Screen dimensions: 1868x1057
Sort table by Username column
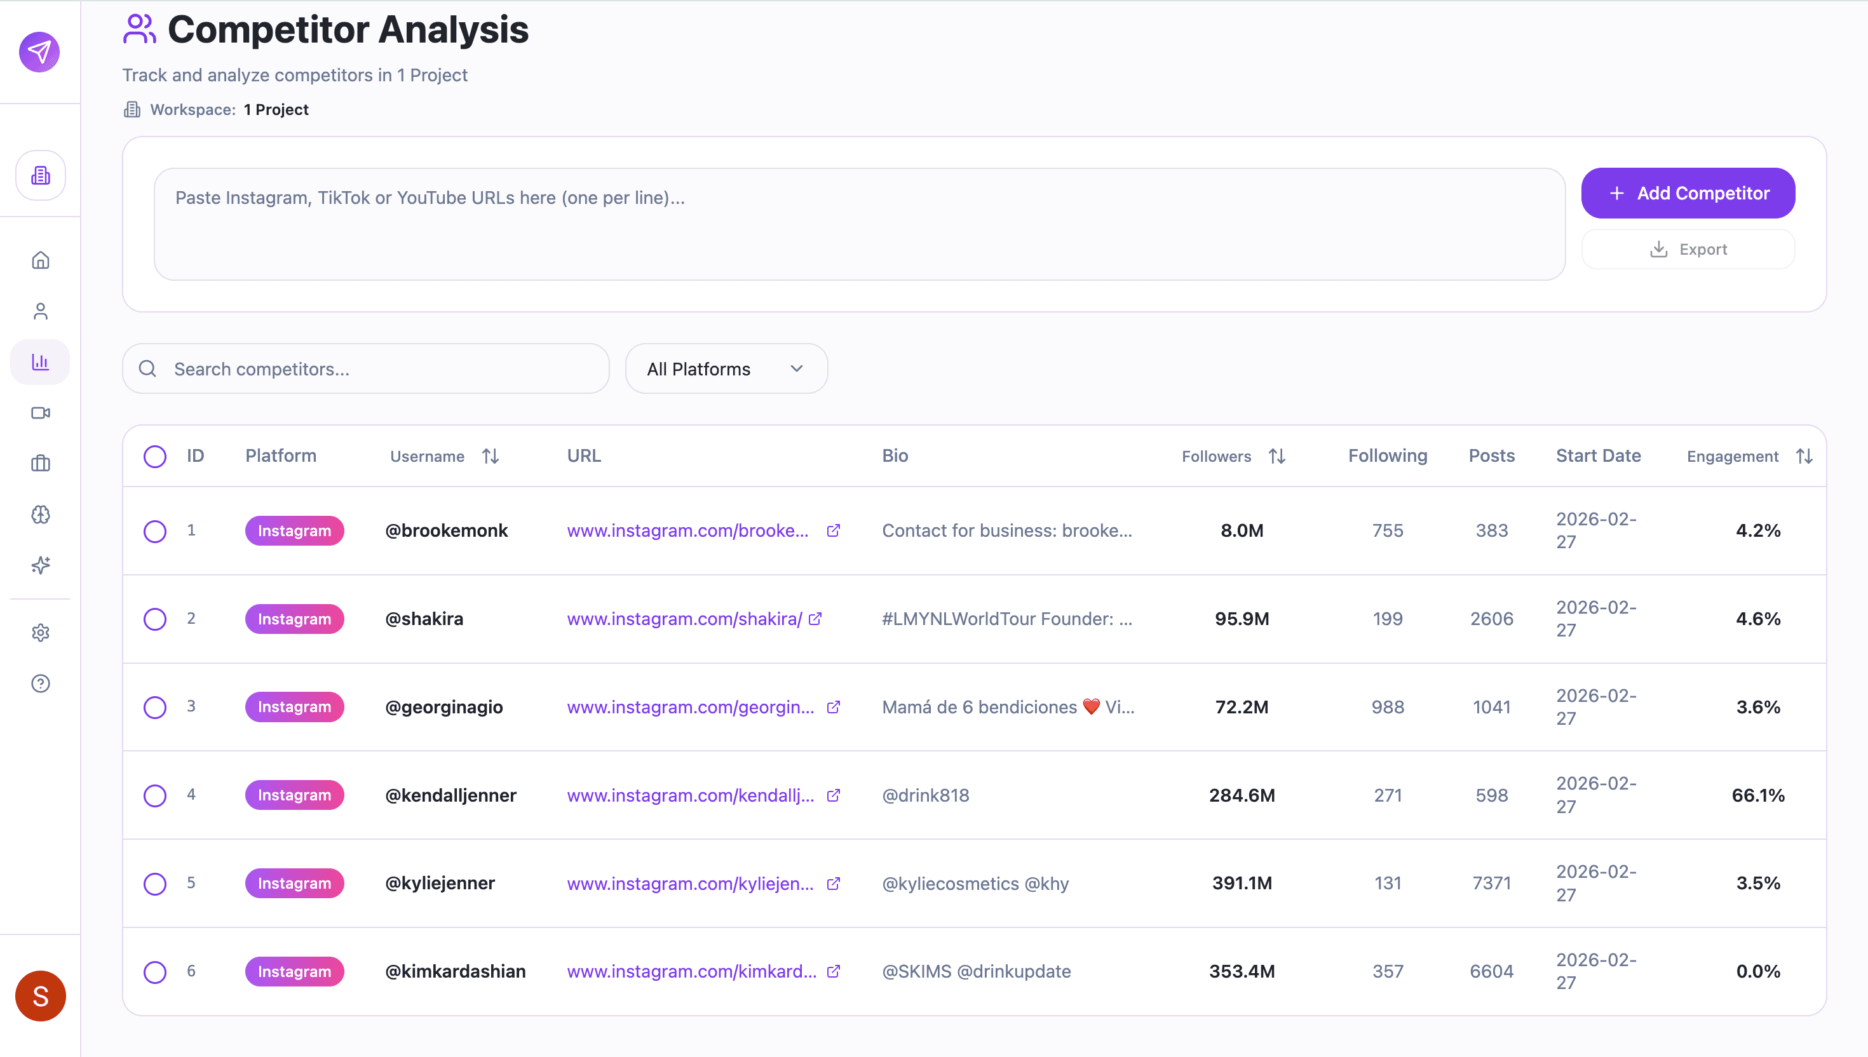pos(490,456)
